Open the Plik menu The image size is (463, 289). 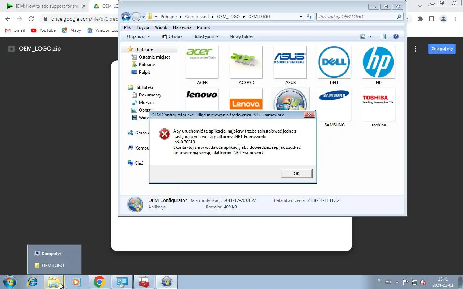click(127, 27)
